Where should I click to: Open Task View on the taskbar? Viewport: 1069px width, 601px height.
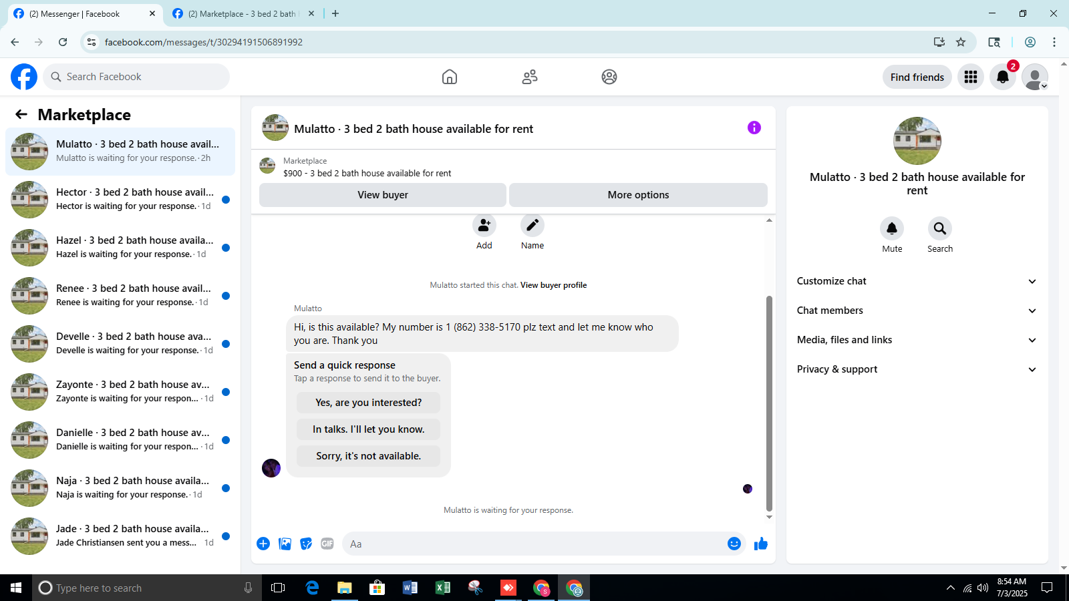click(x=278, y=588)
